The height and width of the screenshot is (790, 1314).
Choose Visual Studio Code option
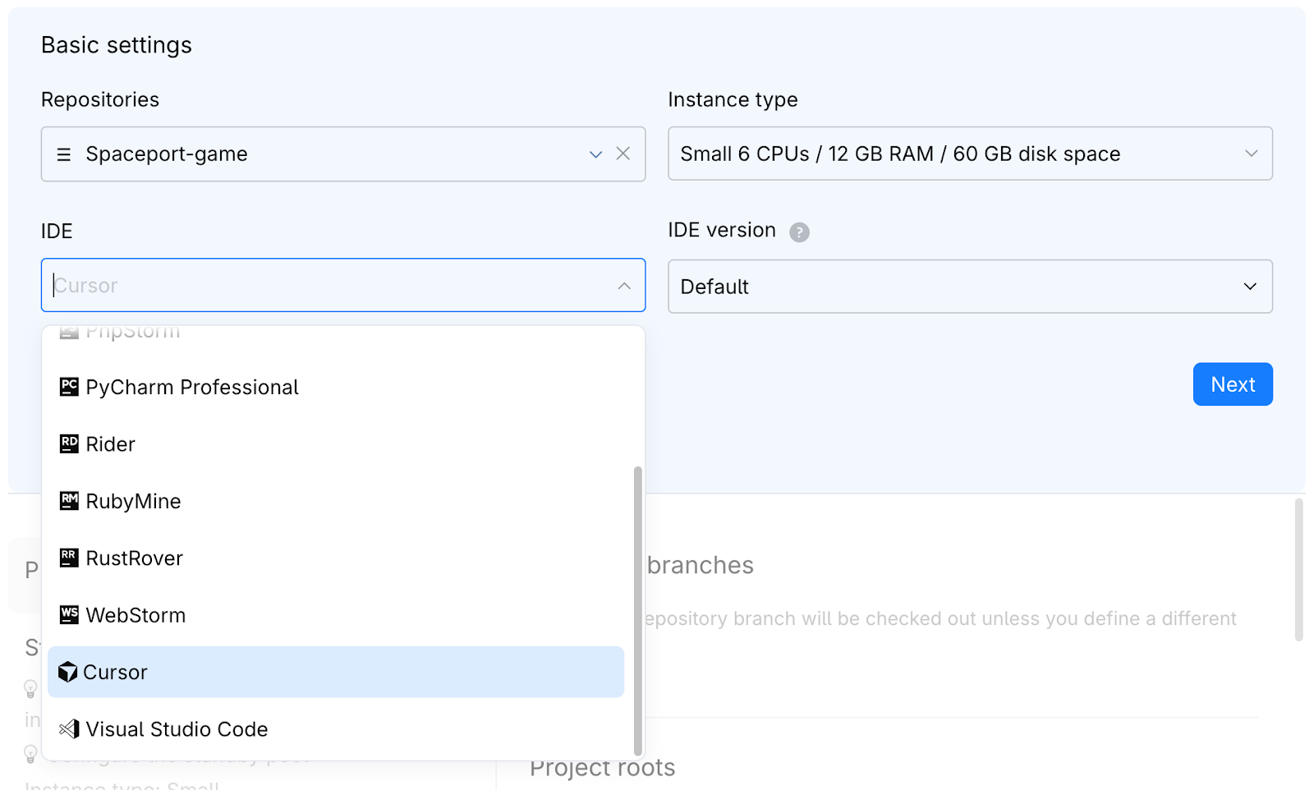click(177, 729)
